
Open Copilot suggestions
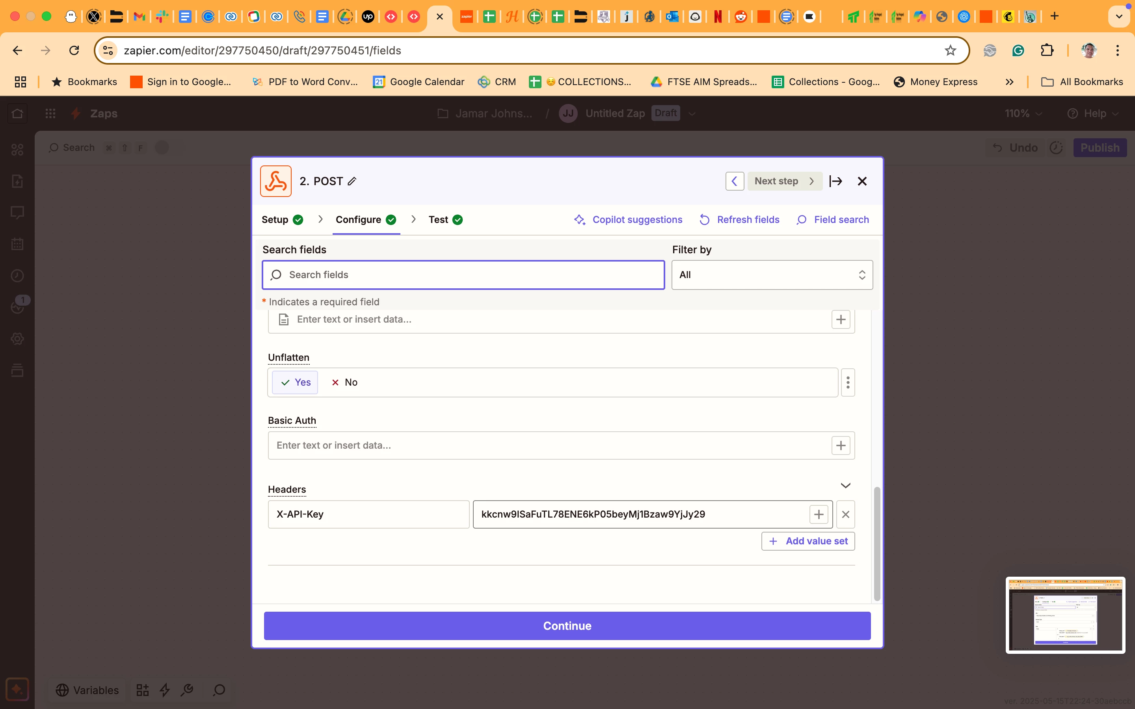629,219
